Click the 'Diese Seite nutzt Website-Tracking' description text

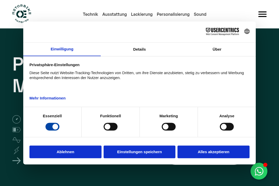[137, 75]
